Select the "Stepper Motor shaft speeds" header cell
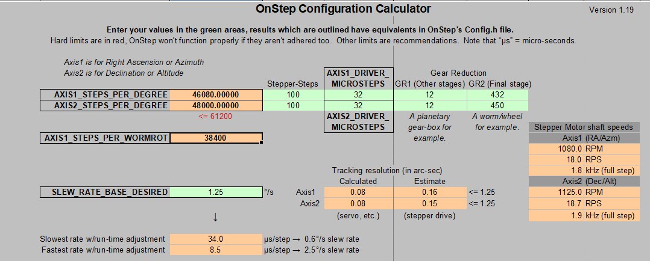 point(584,127)
